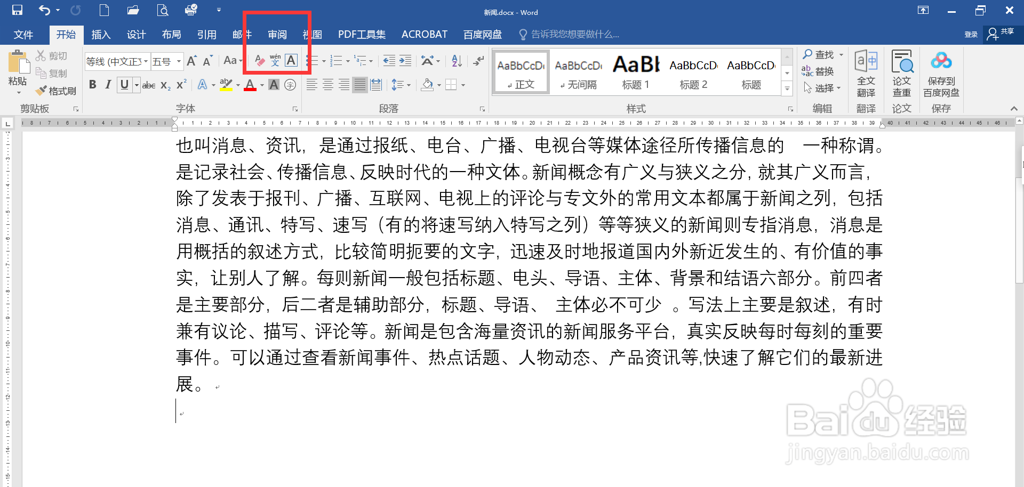Screen dimensions: 1024x487
Task: Click the Distributed alignment icon
Action: (376, 85)
